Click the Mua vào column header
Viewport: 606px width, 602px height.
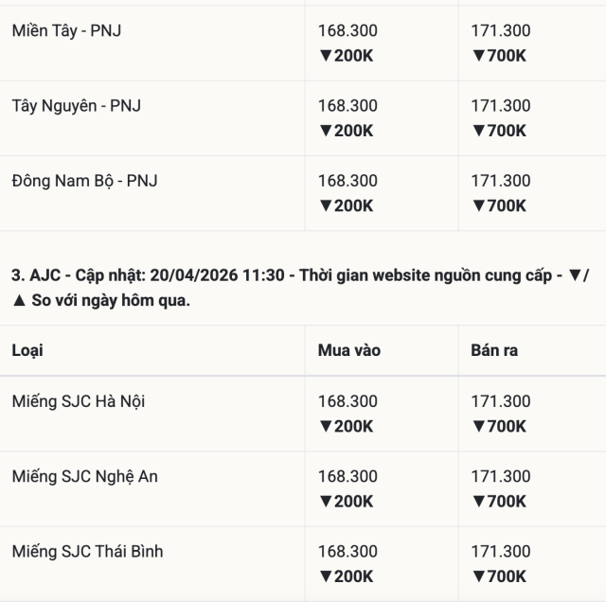349,350
